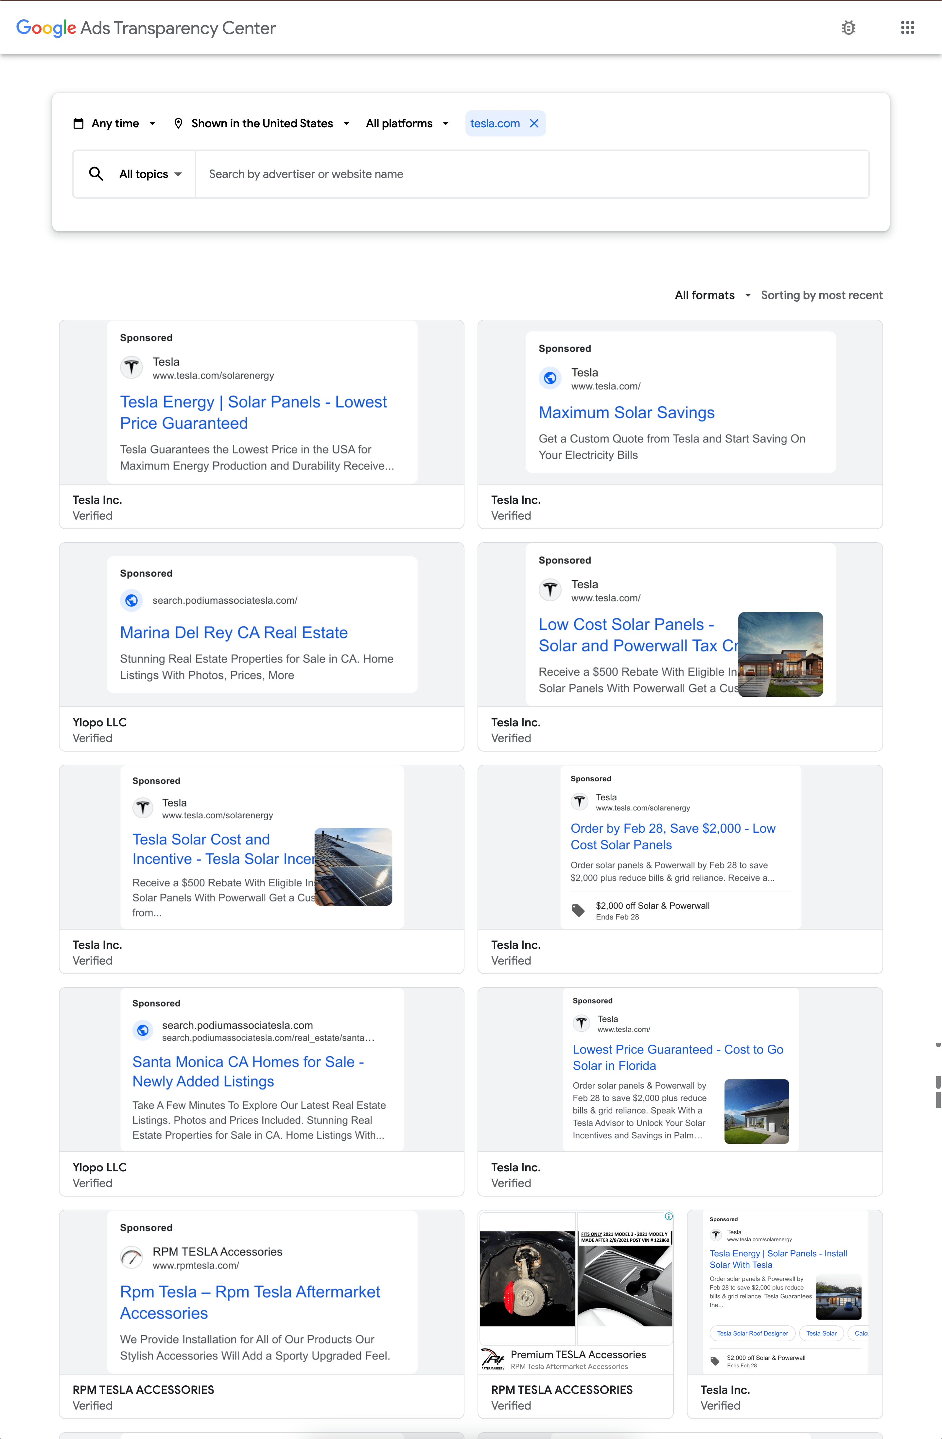The width and height of the screenshot is (942, 1439).
Task: Click Ylopo LLC under Santa Monica ad
Action: tap(100, 1167)
